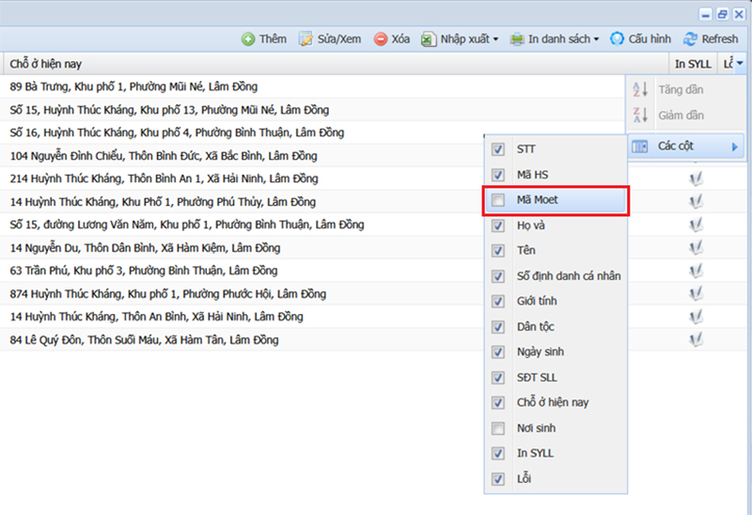Open the Lỗi column header dropdown arrow
752x515 pixels.
[740, 63]
